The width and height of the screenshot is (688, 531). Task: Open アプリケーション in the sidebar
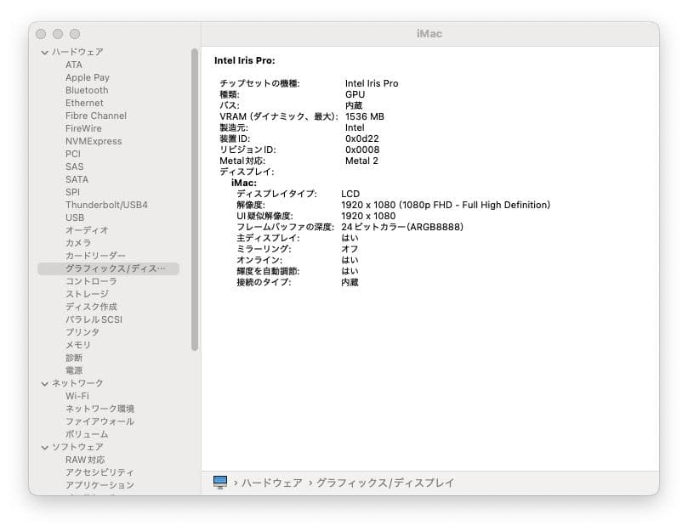tap(100, 485)
